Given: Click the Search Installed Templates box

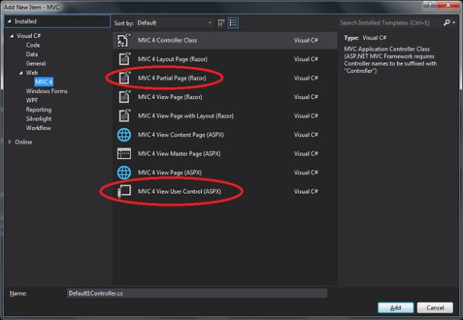Looking at the screenshot, I should (390, 23).
